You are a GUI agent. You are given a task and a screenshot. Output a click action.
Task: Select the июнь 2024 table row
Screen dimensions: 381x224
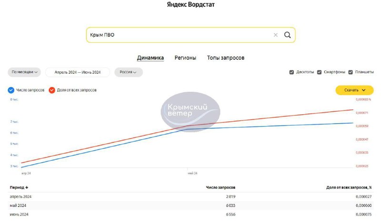pyautogui.click(x=191, y=214)
